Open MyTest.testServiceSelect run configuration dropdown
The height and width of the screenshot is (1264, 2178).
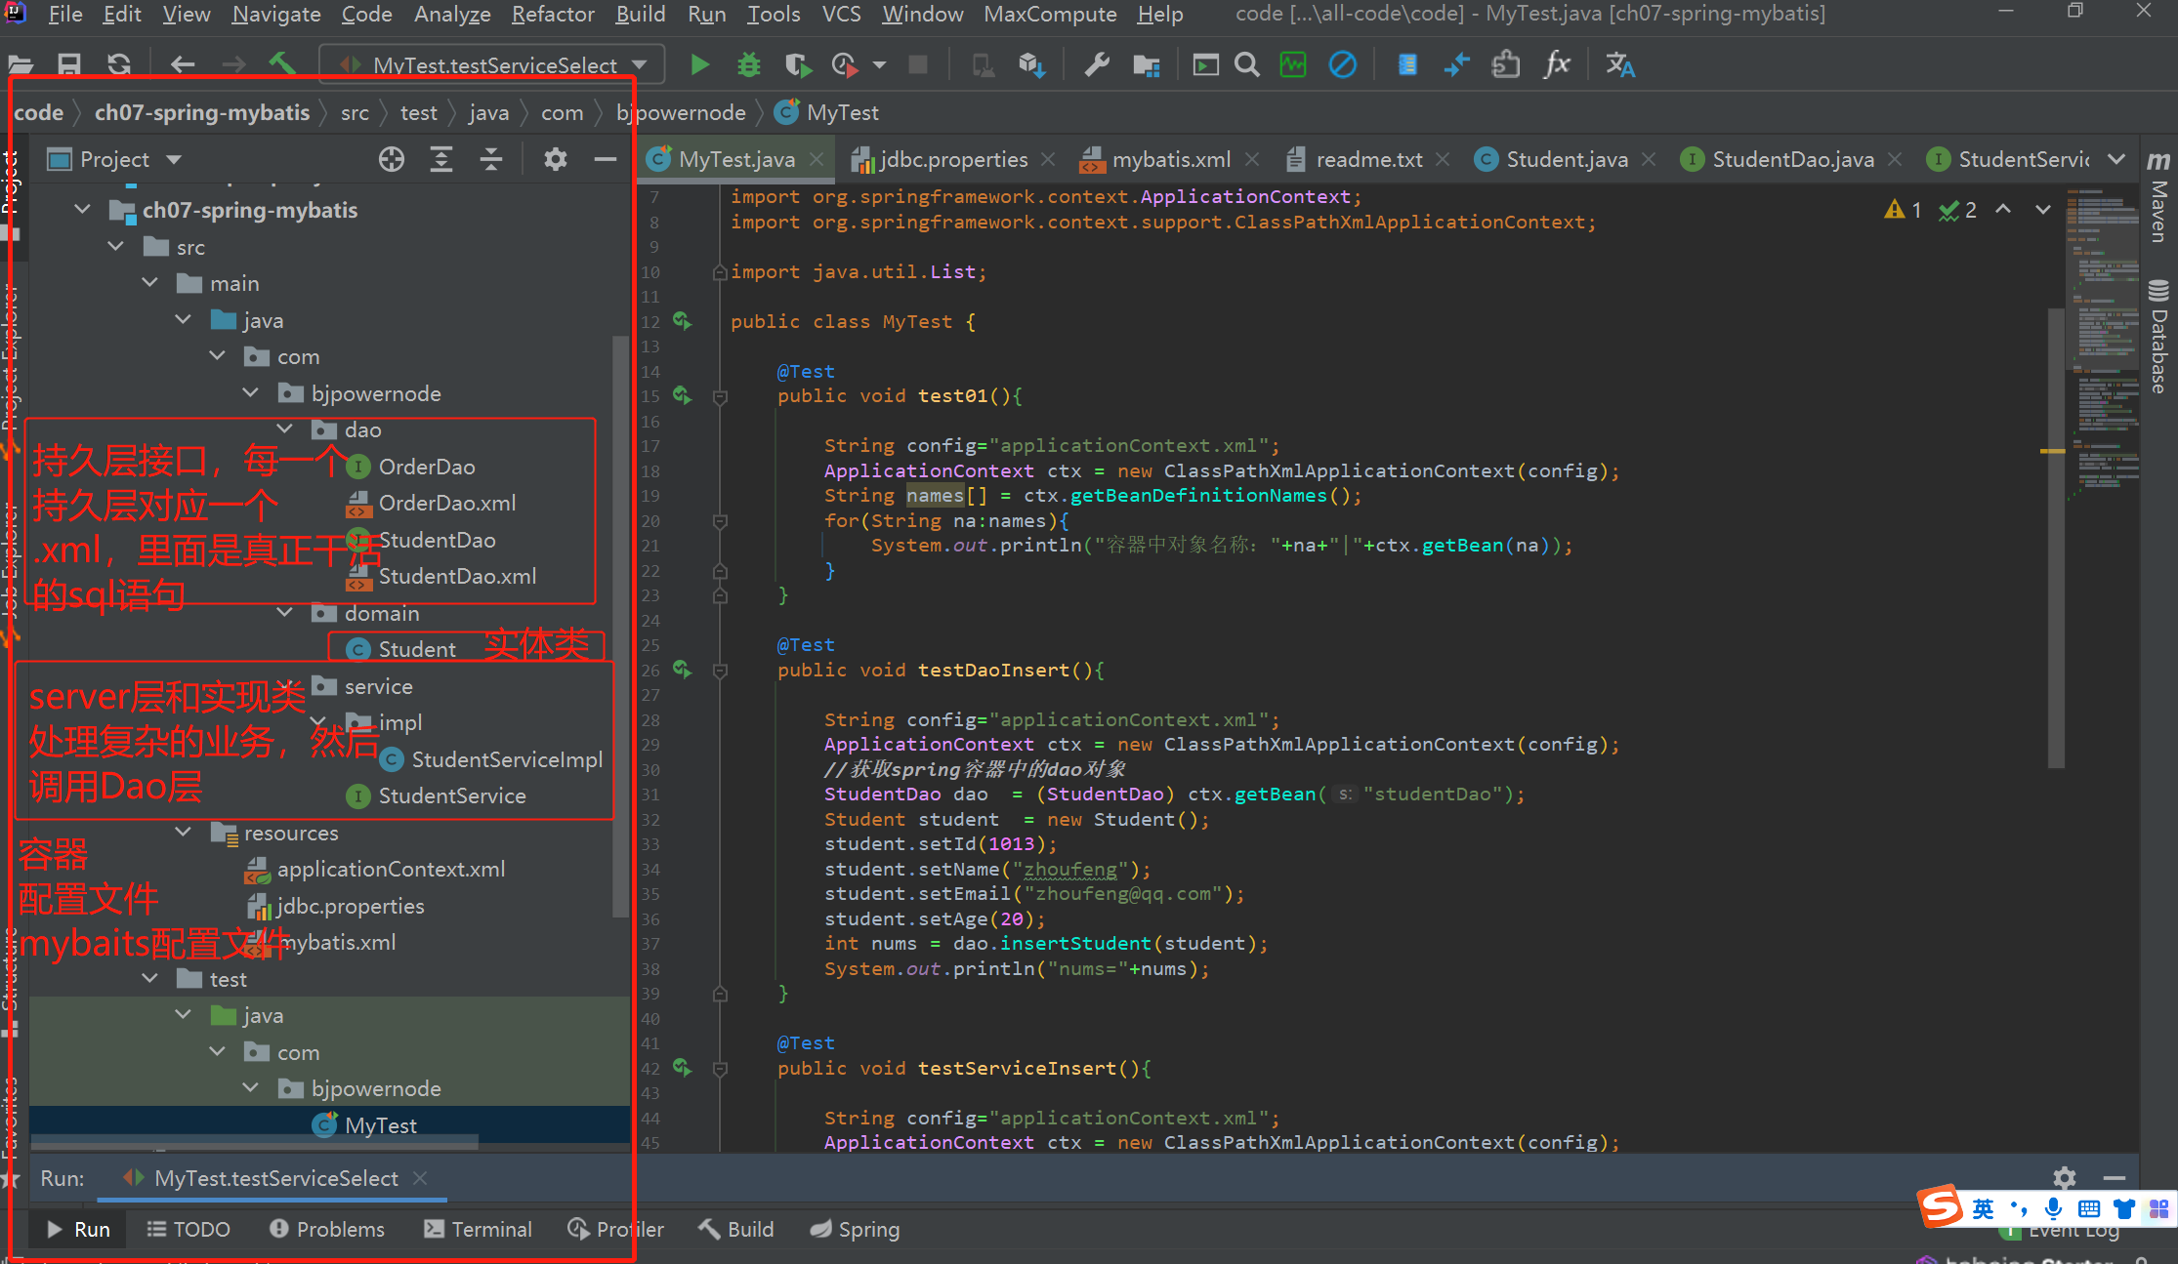point(494,65)
